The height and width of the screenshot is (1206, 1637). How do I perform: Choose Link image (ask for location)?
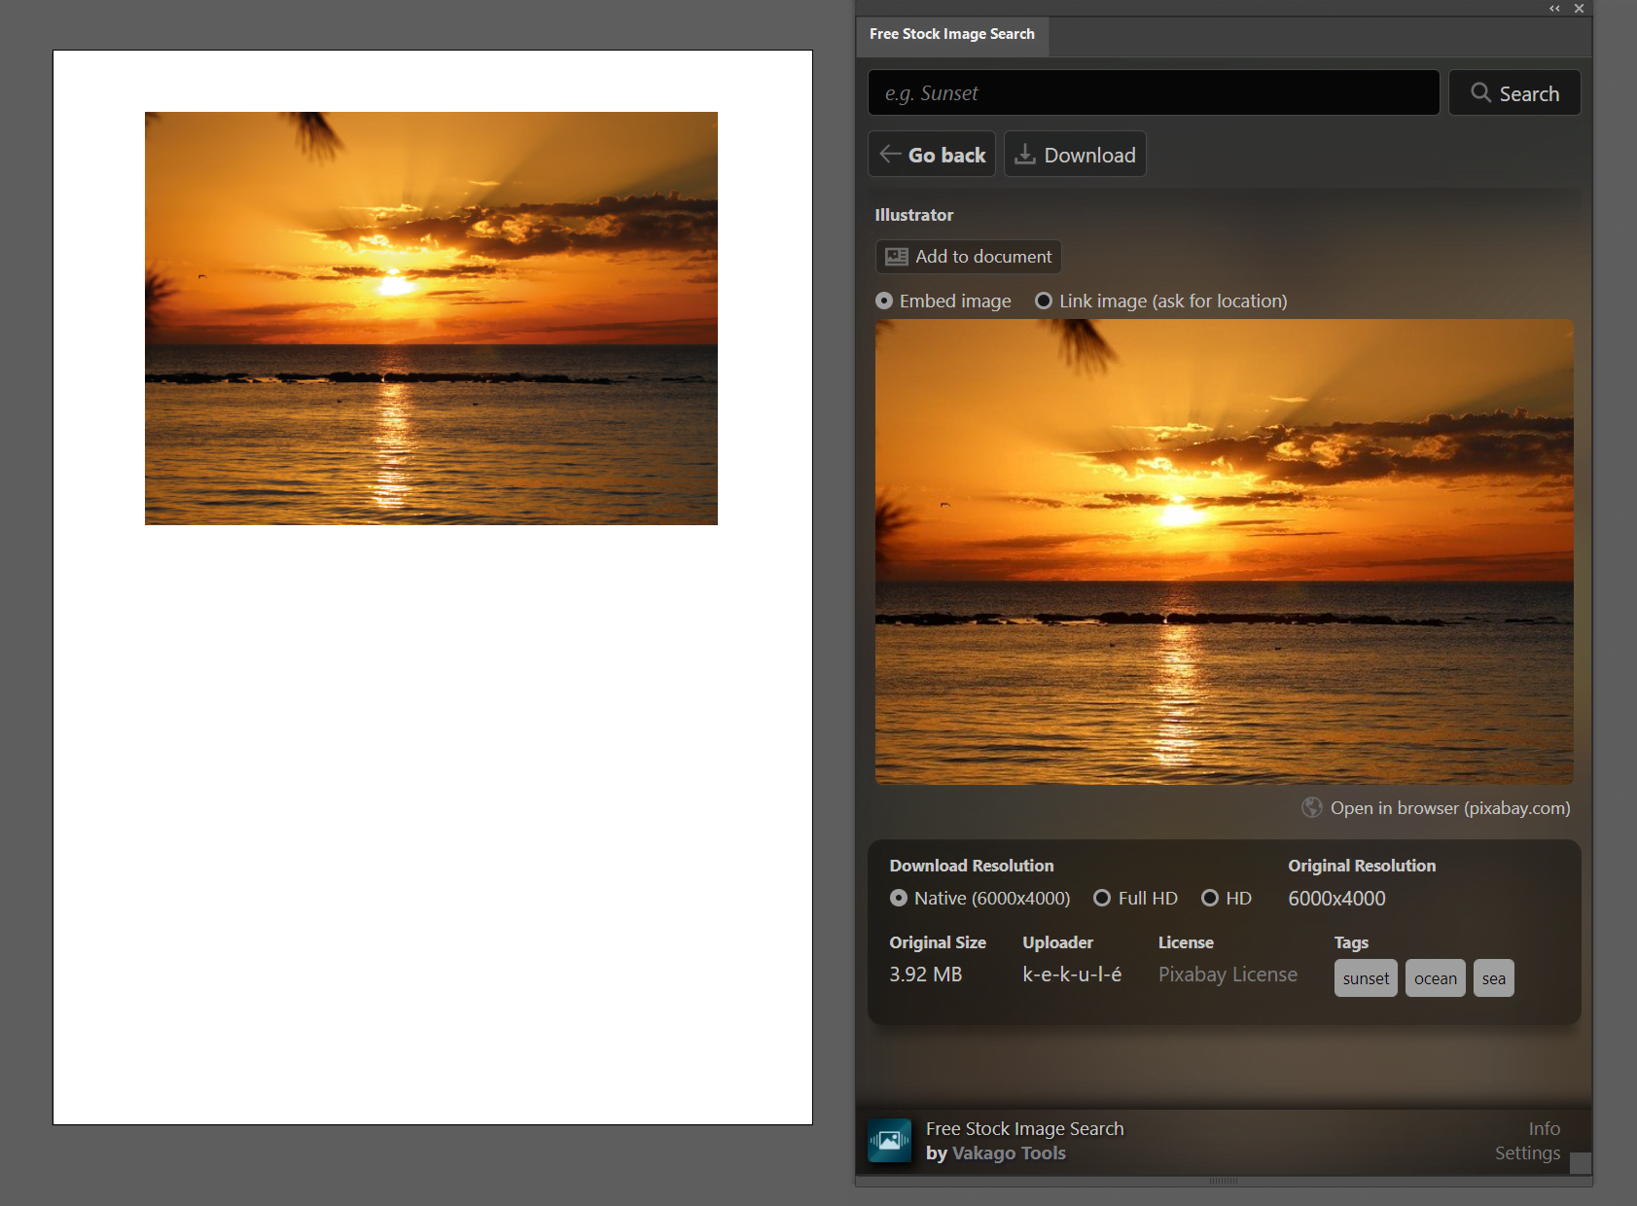1044,301
